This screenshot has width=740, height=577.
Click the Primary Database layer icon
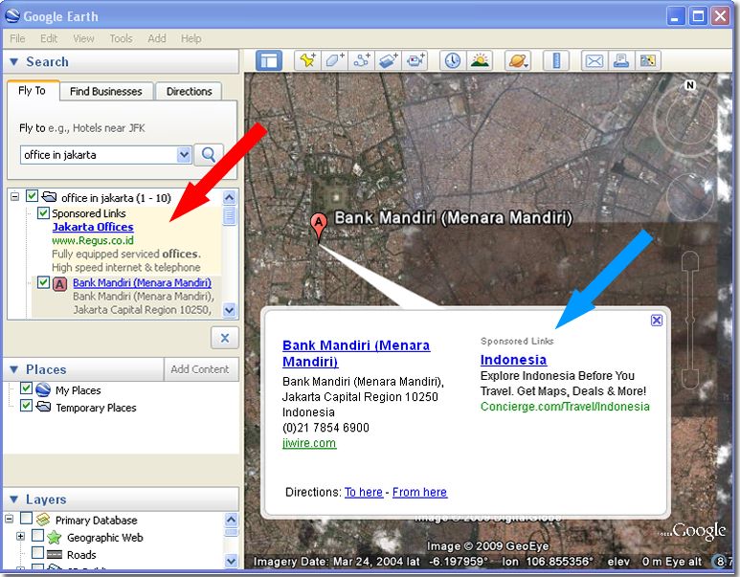43,520
